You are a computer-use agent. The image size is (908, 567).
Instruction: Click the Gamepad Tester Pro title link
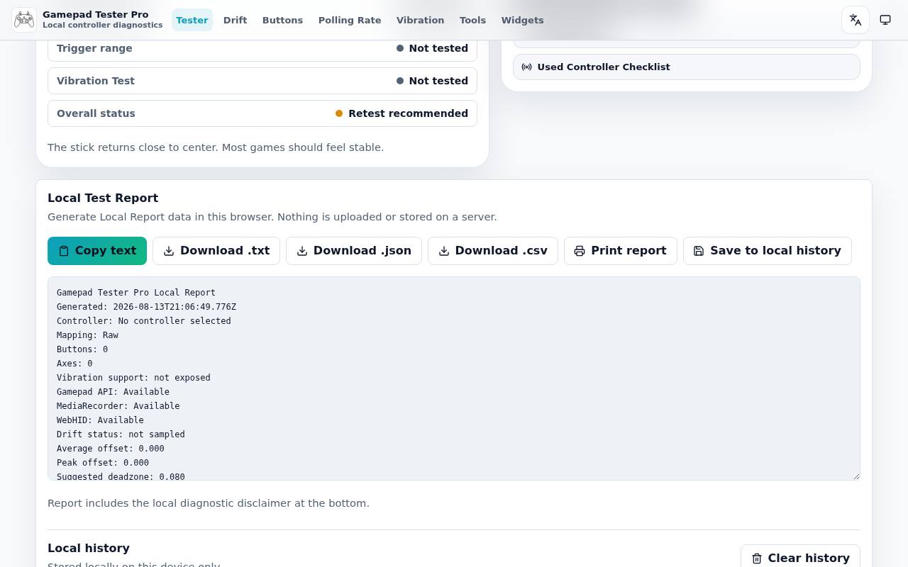point(96,14)
